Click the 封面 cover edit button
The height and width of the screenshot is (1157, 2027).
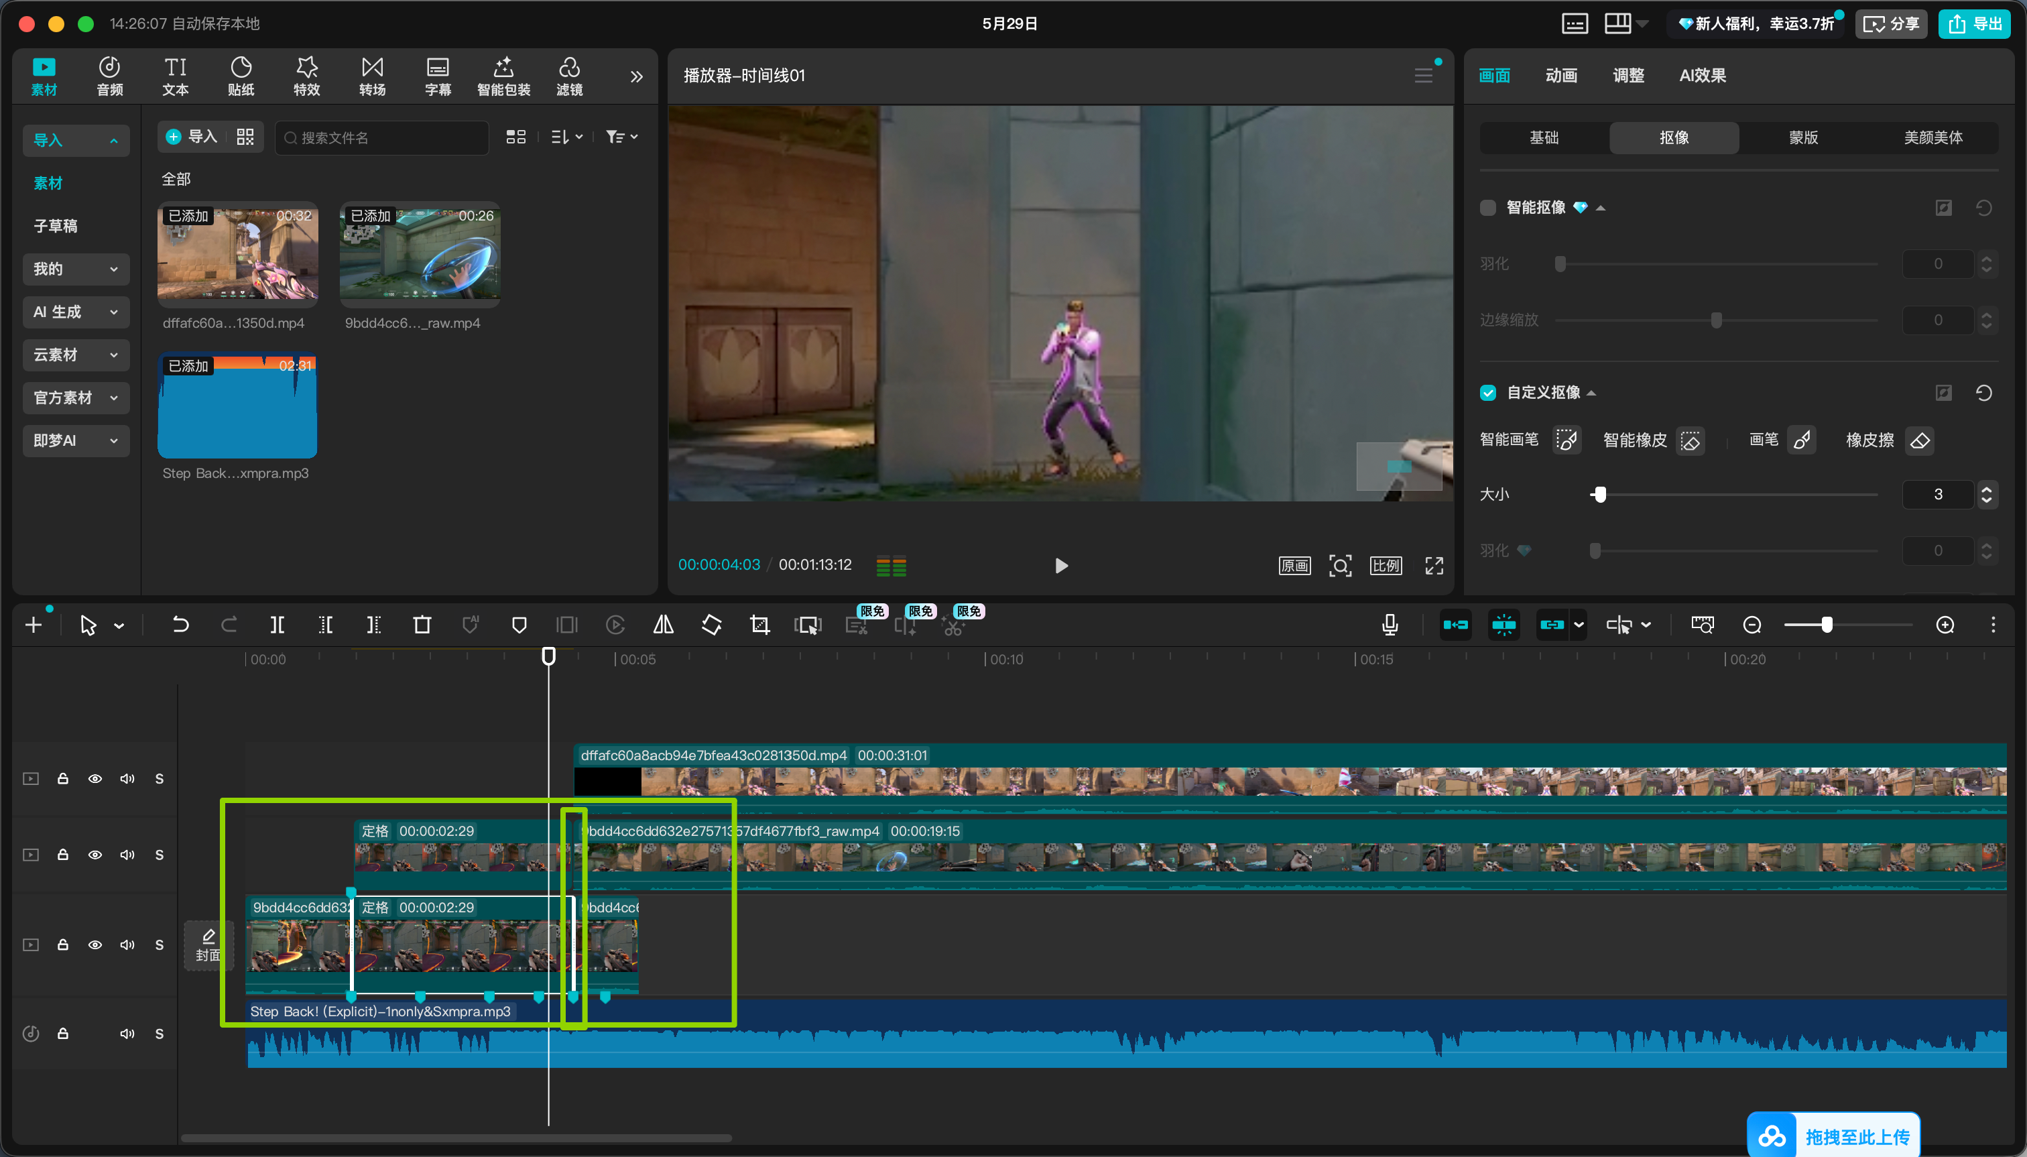pos(208,946)
